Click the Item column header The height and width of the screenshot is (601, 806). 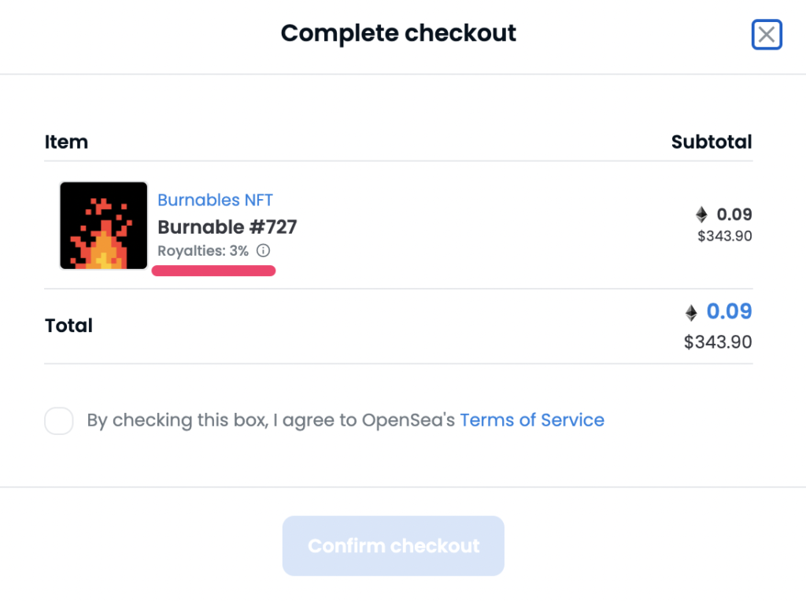tap(66, 142)
